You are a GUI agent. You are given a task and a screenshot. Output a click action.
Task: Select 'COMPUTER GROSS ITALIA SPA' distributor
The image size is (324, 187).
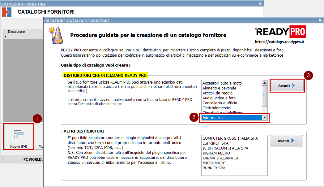coord(230,138)
